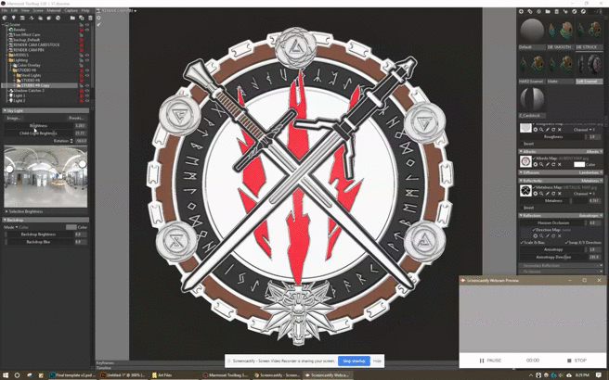Add a new sky object from scene toolbar
The height and width of the screenshot is (380, 609).
[5, 18]
